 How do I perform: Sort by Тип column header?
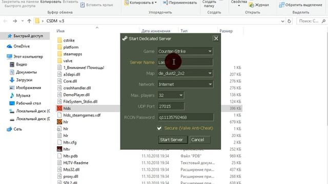coord(184,31)
